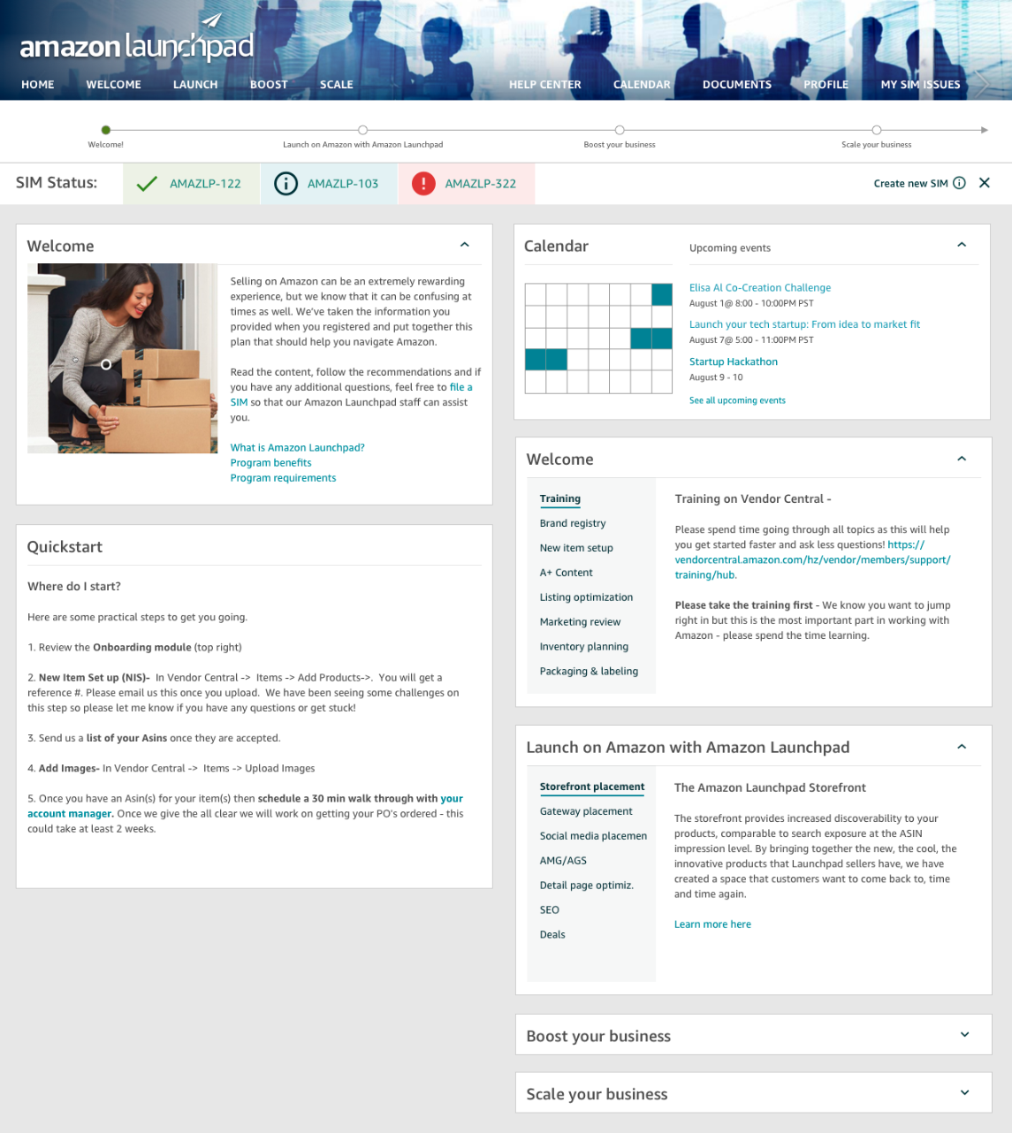Select the SEO topic under Launch section
Viewport: 1012px width, 1133px height.
(x=549, y=909)
